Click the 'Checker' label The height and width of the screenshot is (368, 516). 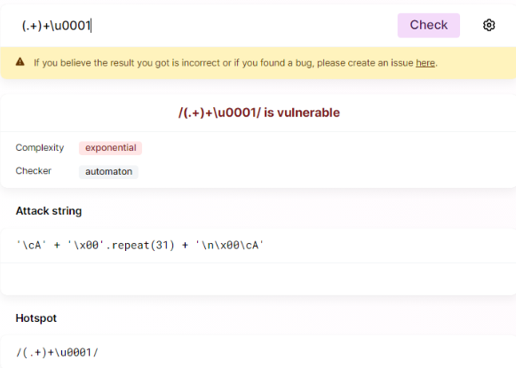click(34, 171)
